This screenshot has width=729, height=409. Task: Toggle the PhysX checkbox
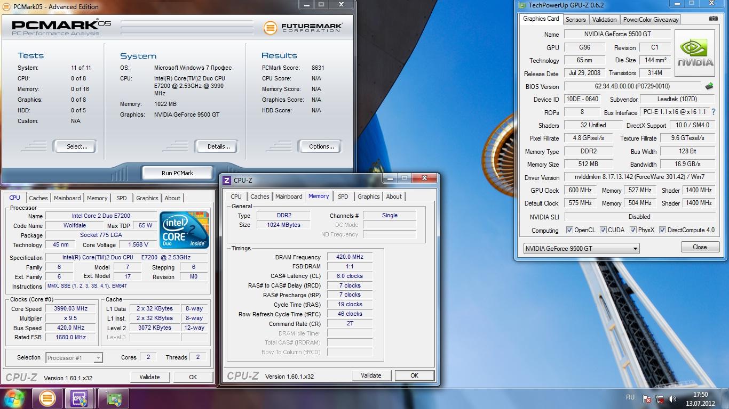[633, 230]
